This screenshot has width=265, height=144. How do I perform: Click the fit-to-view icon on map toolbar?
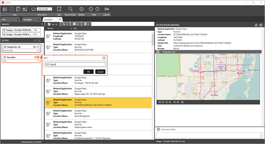click(x=183, y=102)
